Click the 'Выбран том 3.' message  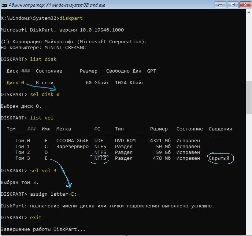click(x=20, y=182)
